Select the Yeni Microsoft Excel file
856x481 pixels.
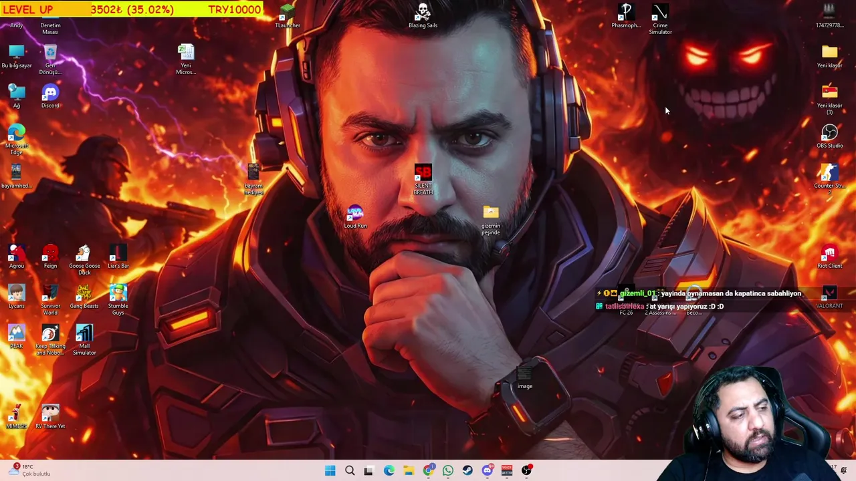tap(186, 60)
